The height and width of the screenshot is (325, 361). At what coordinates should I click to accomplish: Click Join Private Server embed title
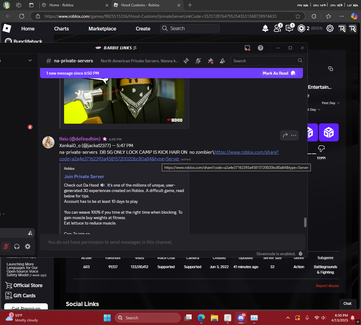pyautogui.click(x=84, y=177)
